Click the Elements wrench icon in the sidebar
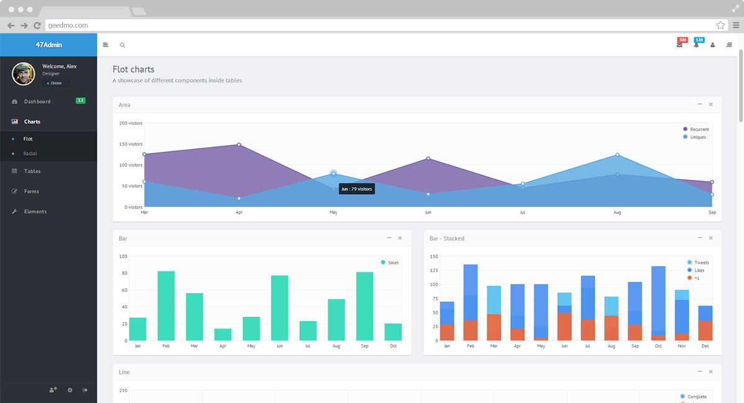 click(15, 211)
